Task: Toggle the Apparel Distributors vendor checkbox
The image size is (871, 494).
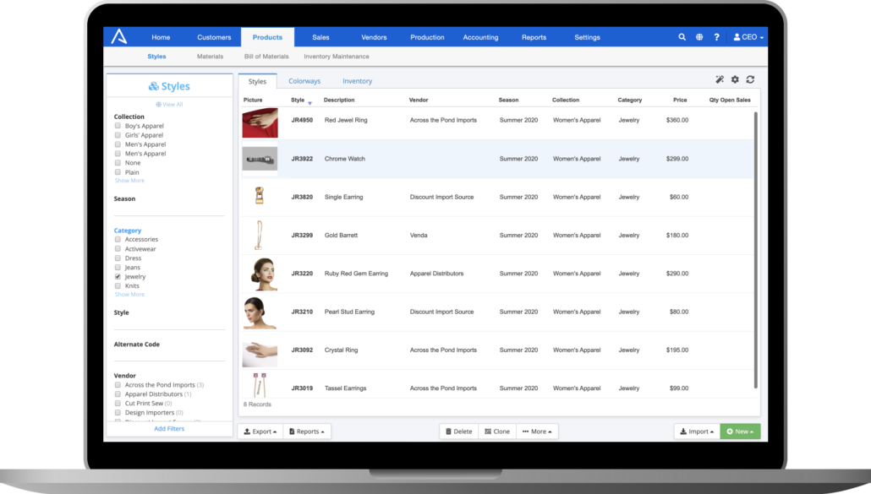Action: [x=118, y=394]
